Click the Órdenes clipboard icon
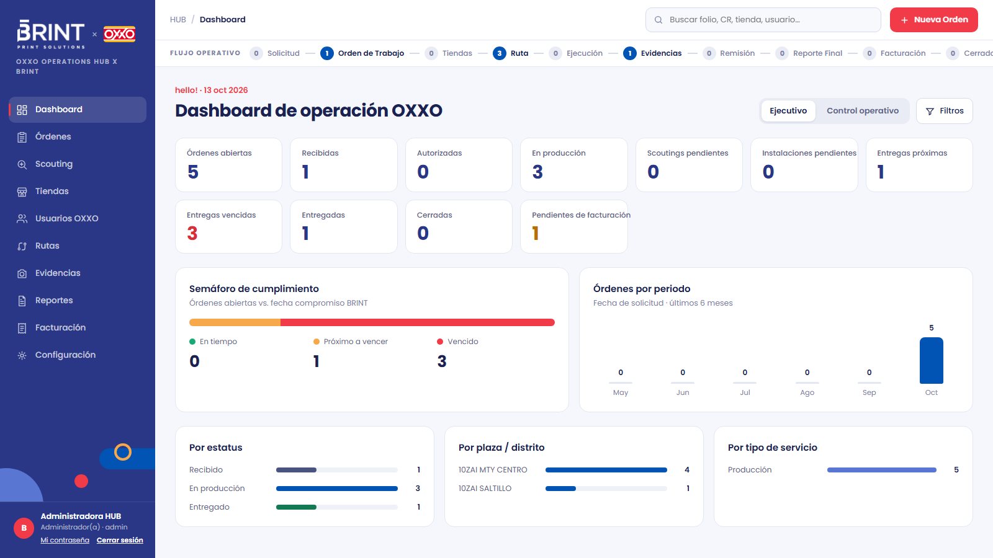 pyautogui.click(x=22, y=137)
